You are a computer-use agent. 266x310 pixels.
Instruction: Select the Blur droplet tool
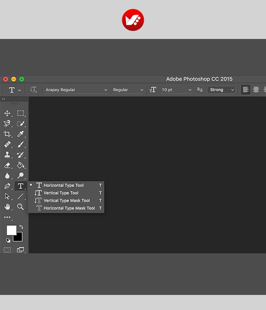(8, 175)
